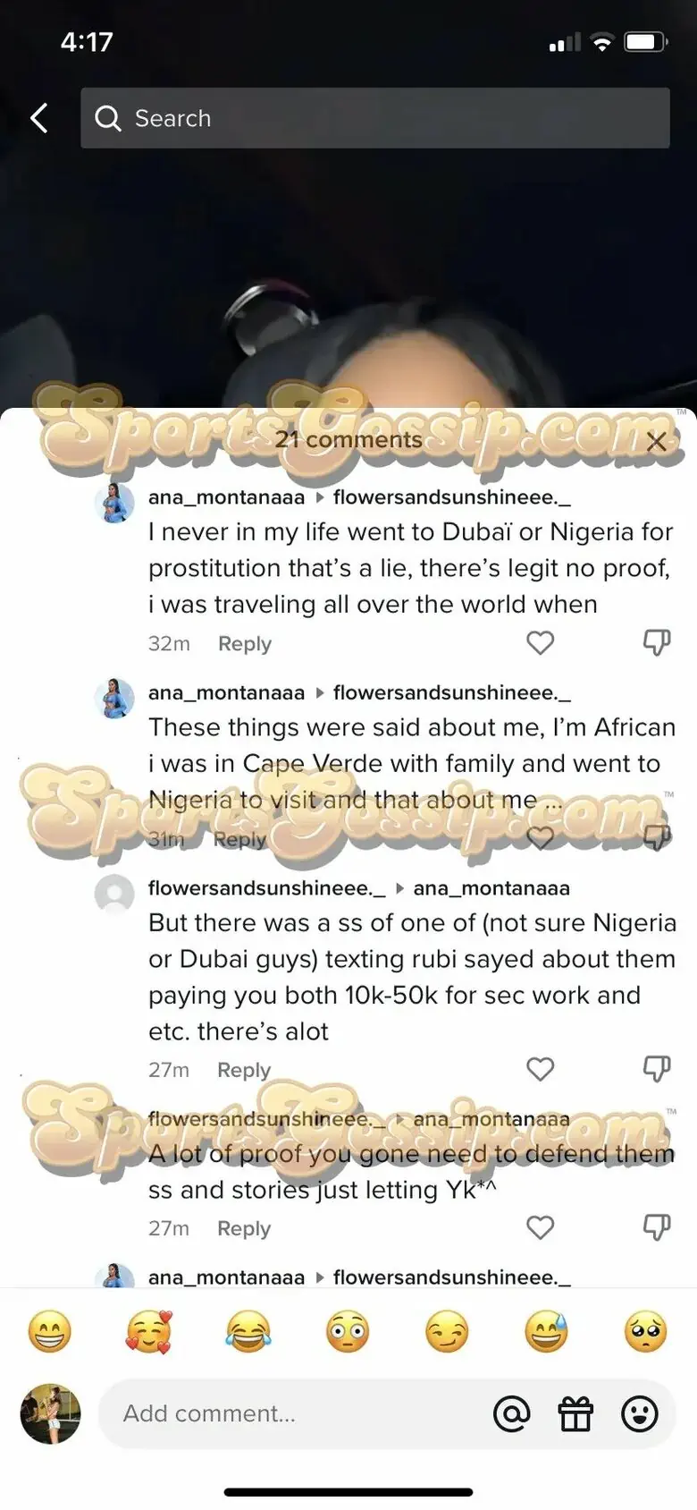Image resolution: width=697 pixels, height=1510 pixels.
Task: Tap the @ mention icon
Action: click(512, 1414)
